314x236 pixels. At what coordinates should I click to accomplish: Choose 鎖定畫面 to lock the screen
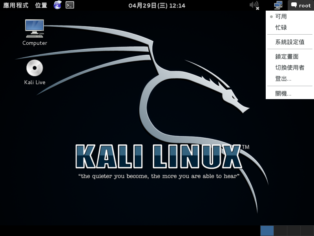tap(287, 57)
